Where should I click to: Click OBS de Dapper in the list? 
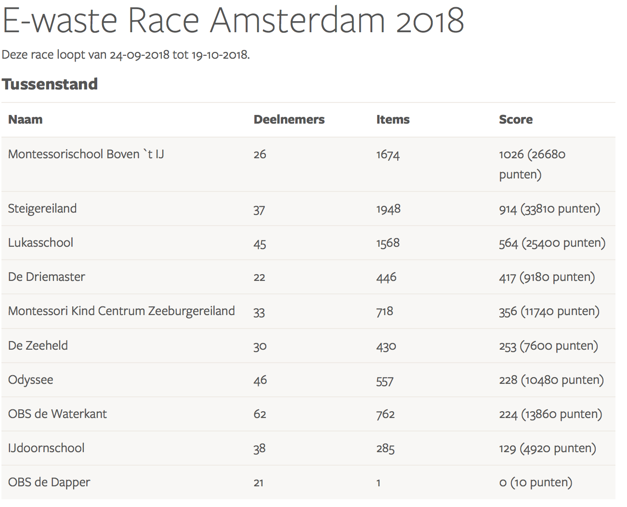click(49, 482)
